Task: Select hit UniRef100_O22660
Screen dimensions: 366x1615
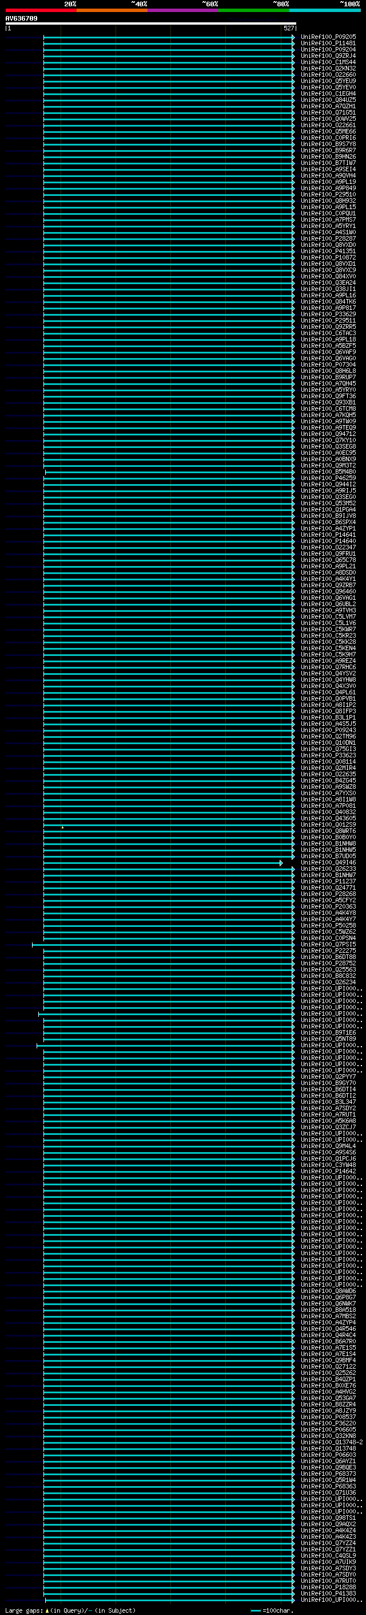Action: pos(328,74)
